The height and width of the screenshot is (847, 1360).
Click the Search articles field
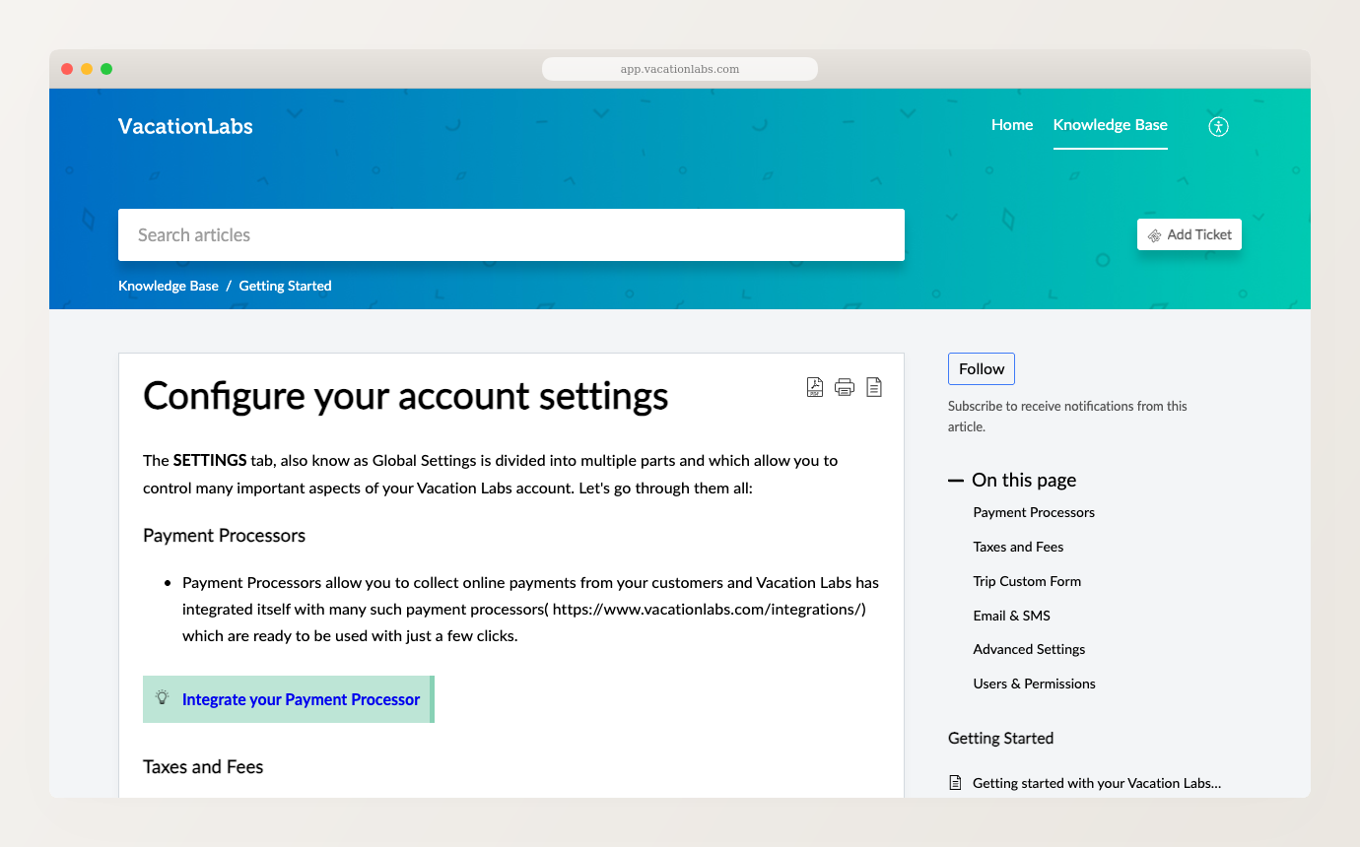tap(510, 235)
